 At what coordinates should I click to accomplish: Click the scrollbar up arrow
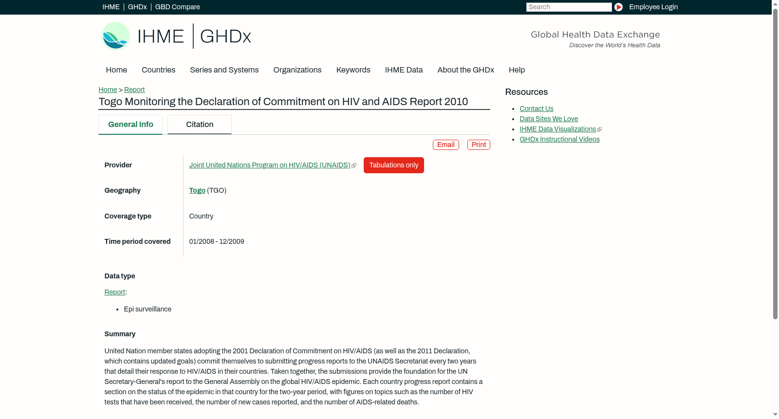click(775, 3)
